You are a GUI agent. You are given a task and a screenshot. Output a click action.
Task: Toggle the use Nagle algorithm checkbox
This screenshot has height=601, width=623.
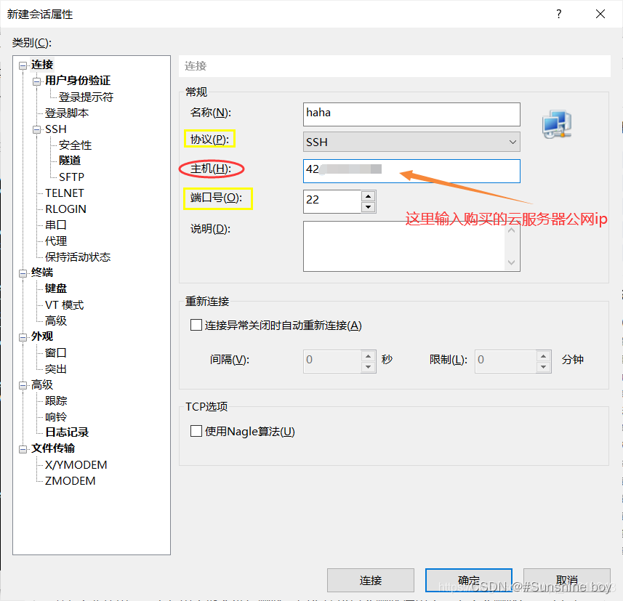tap(196, 431)
